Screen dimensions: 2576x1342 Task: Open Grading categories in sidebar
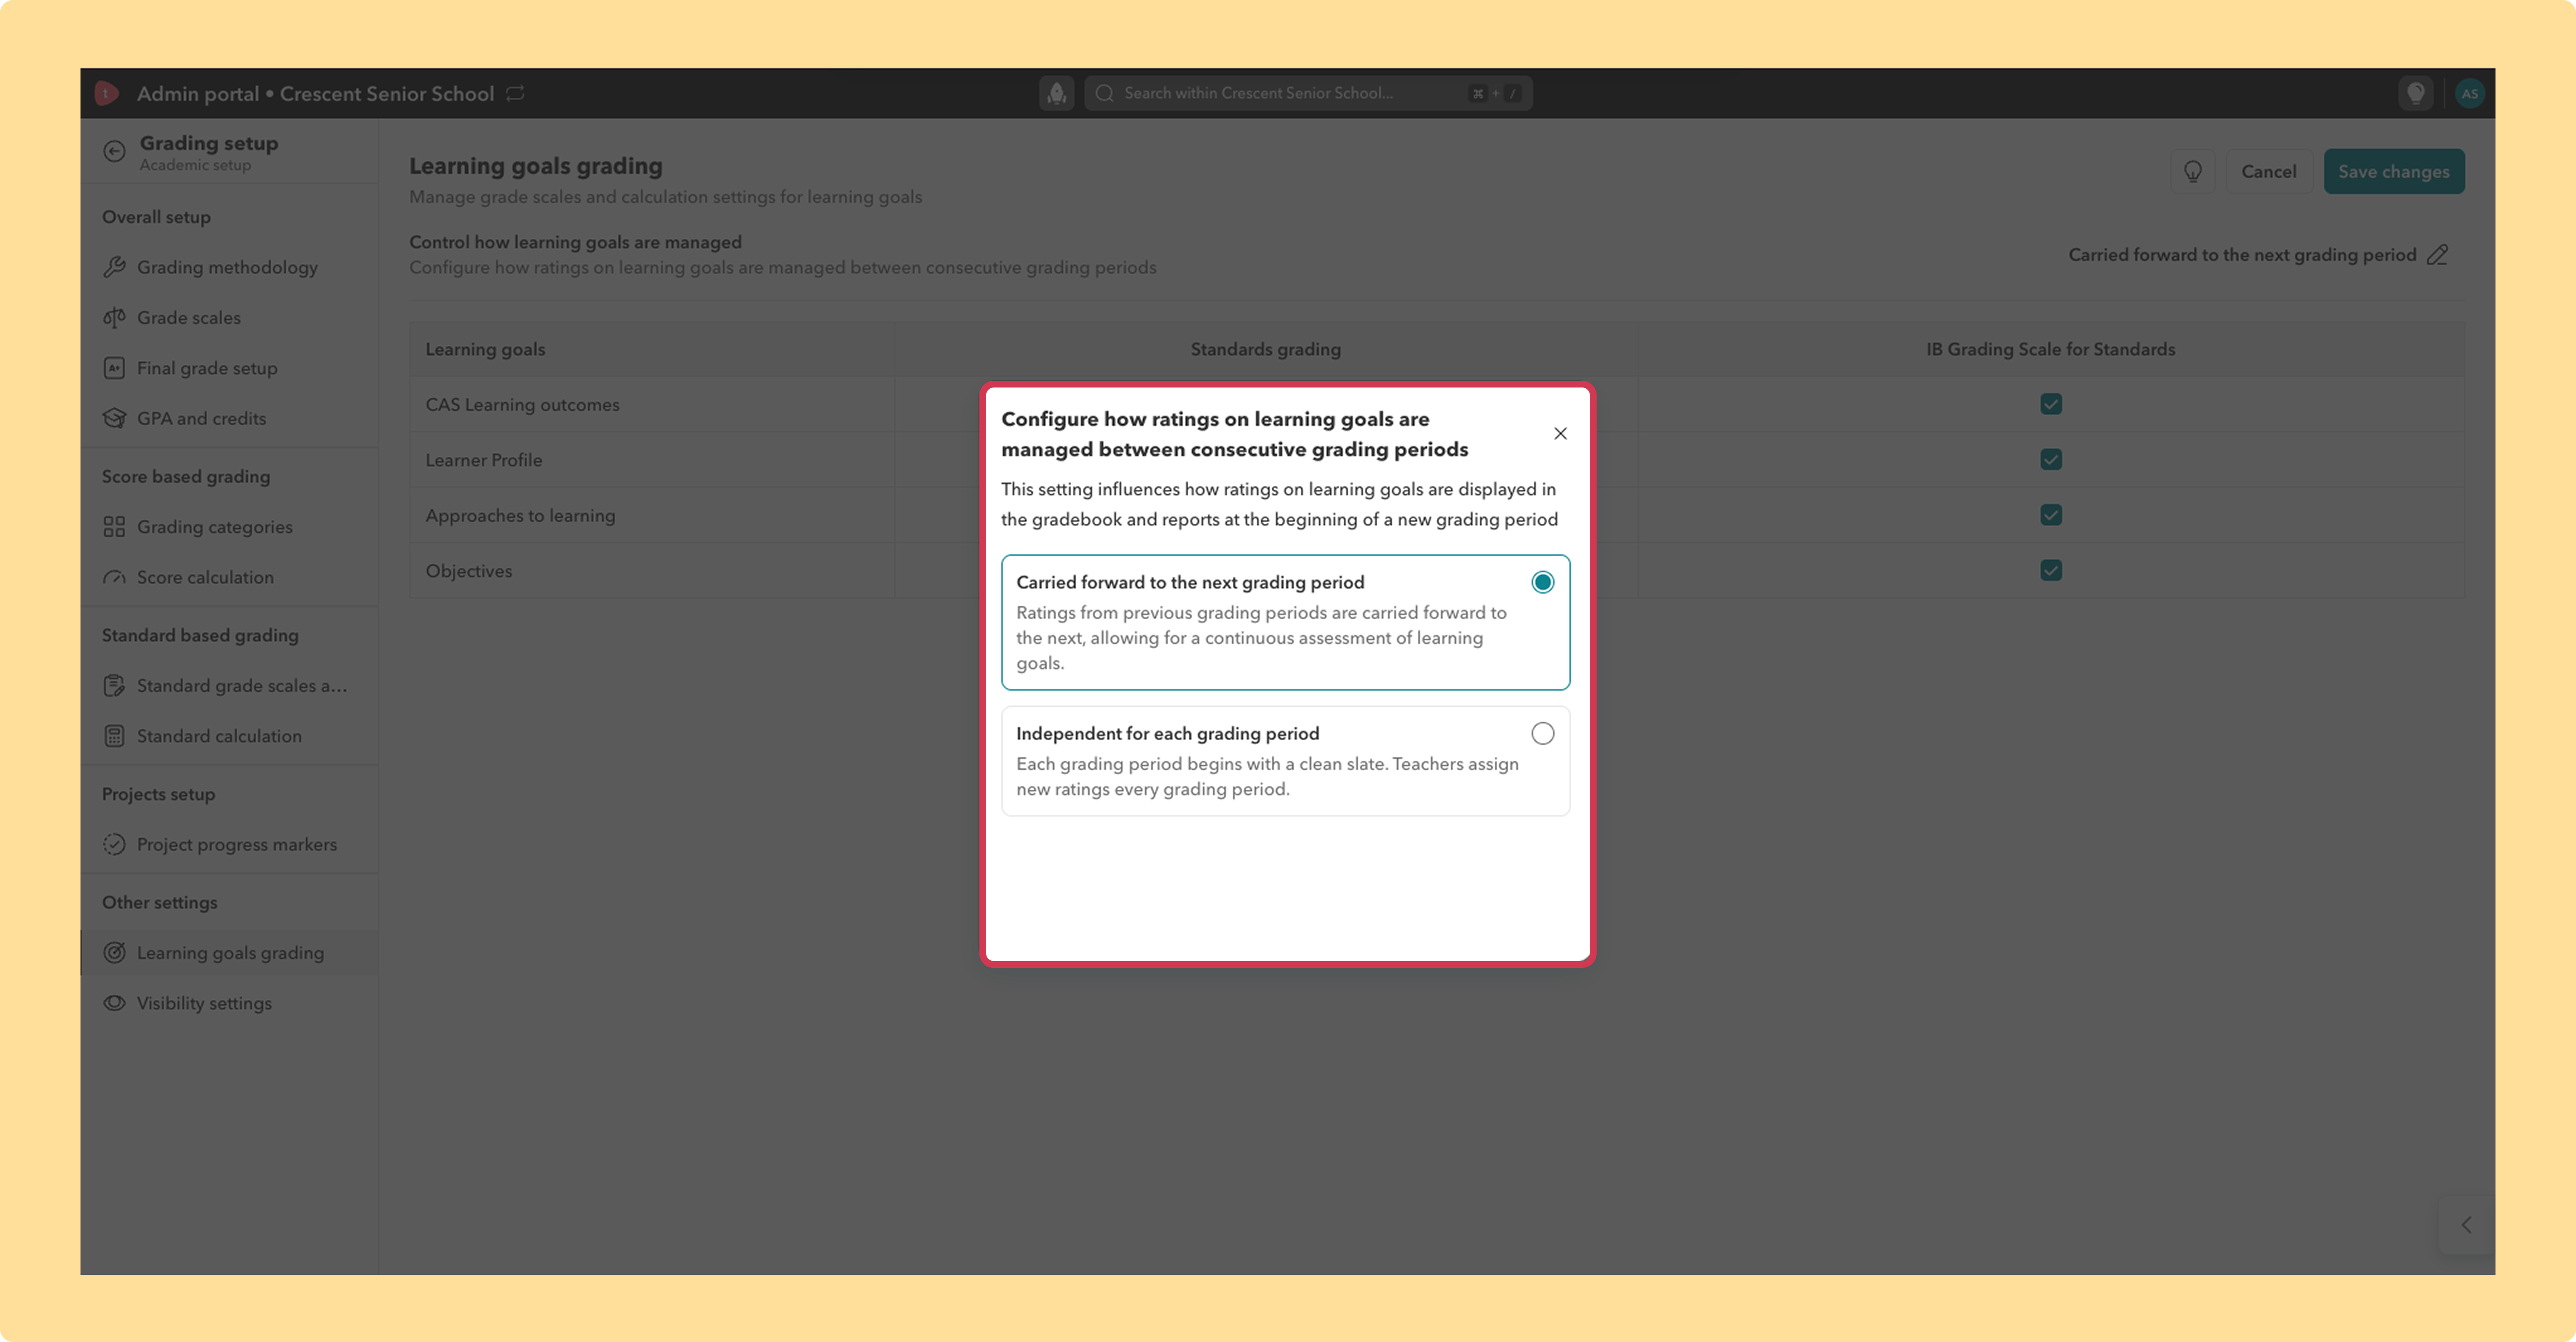point(229,527)
